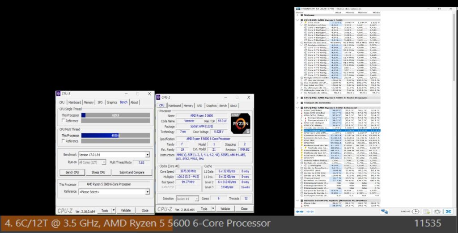Open Graphics tab in CPU-Z CPU window
The image size is (458, 233).
pos(211,106)
